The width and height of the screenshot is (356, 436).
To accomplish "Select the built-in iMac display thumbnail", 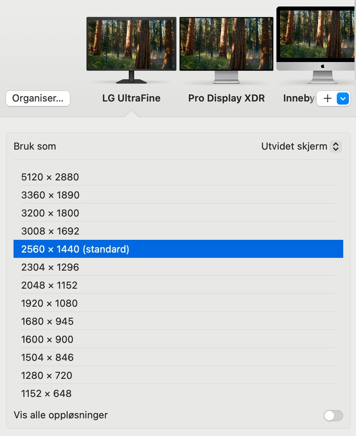I will click(x=316, y=45).
